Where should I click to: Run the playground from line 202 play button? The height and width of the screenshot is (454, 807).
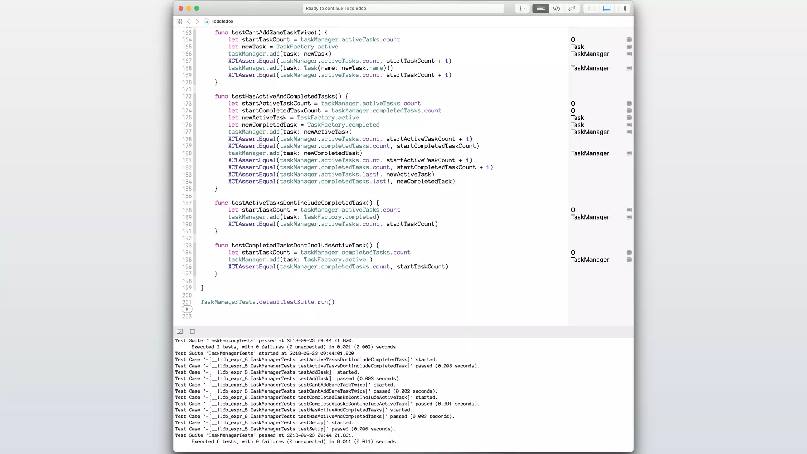[187, 309]
